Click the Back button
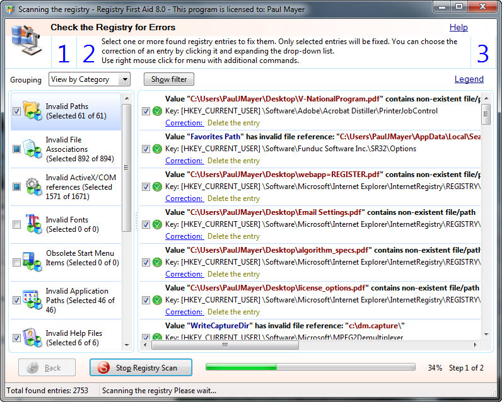Screen dimensions: 502x402 click(x=47, y=367)
